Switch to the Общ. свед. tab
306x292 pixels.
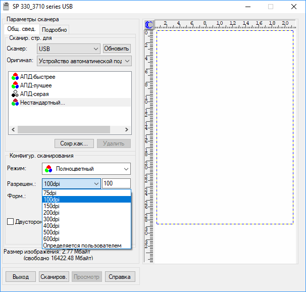click(x=22, y=29)
